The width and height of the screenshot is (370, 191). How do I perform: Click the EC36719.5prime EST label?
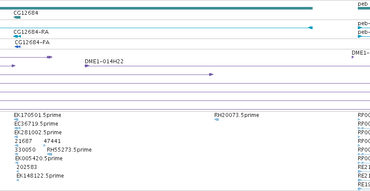pyautogui.click(x=36, y=124)
